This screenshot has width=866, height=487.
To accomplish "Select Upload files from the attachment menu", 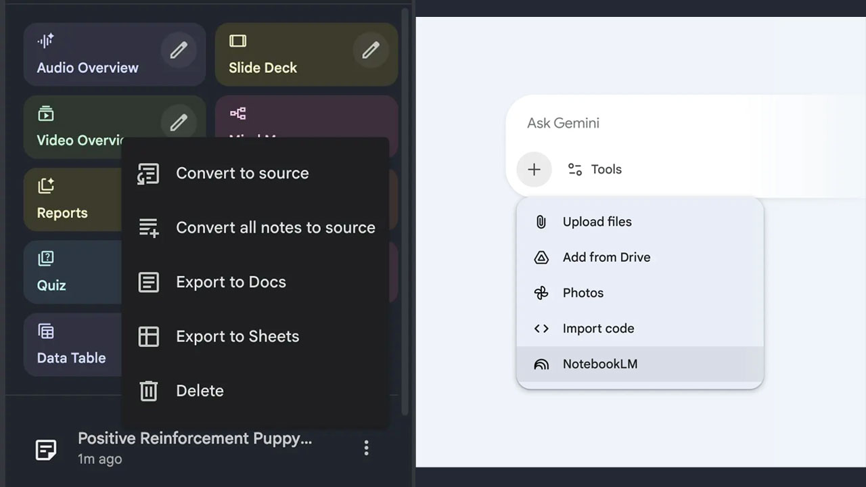I will (597, 222).
